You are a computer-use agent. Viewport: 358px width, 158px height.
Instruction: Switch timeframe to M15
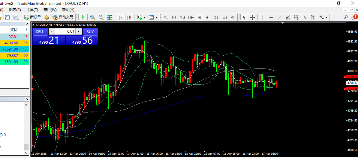pyautogui.click(x=182, y=17)
